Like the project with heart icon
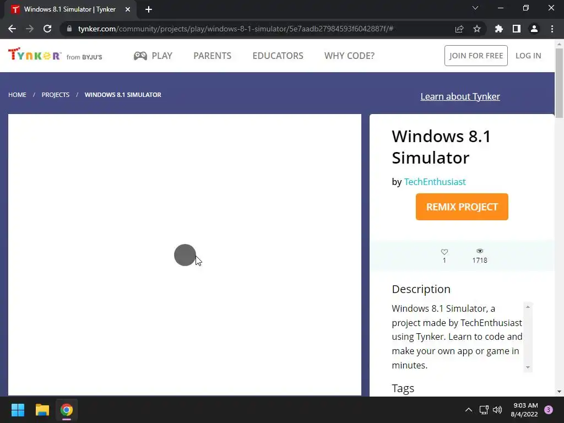 [x=444, y=252]
